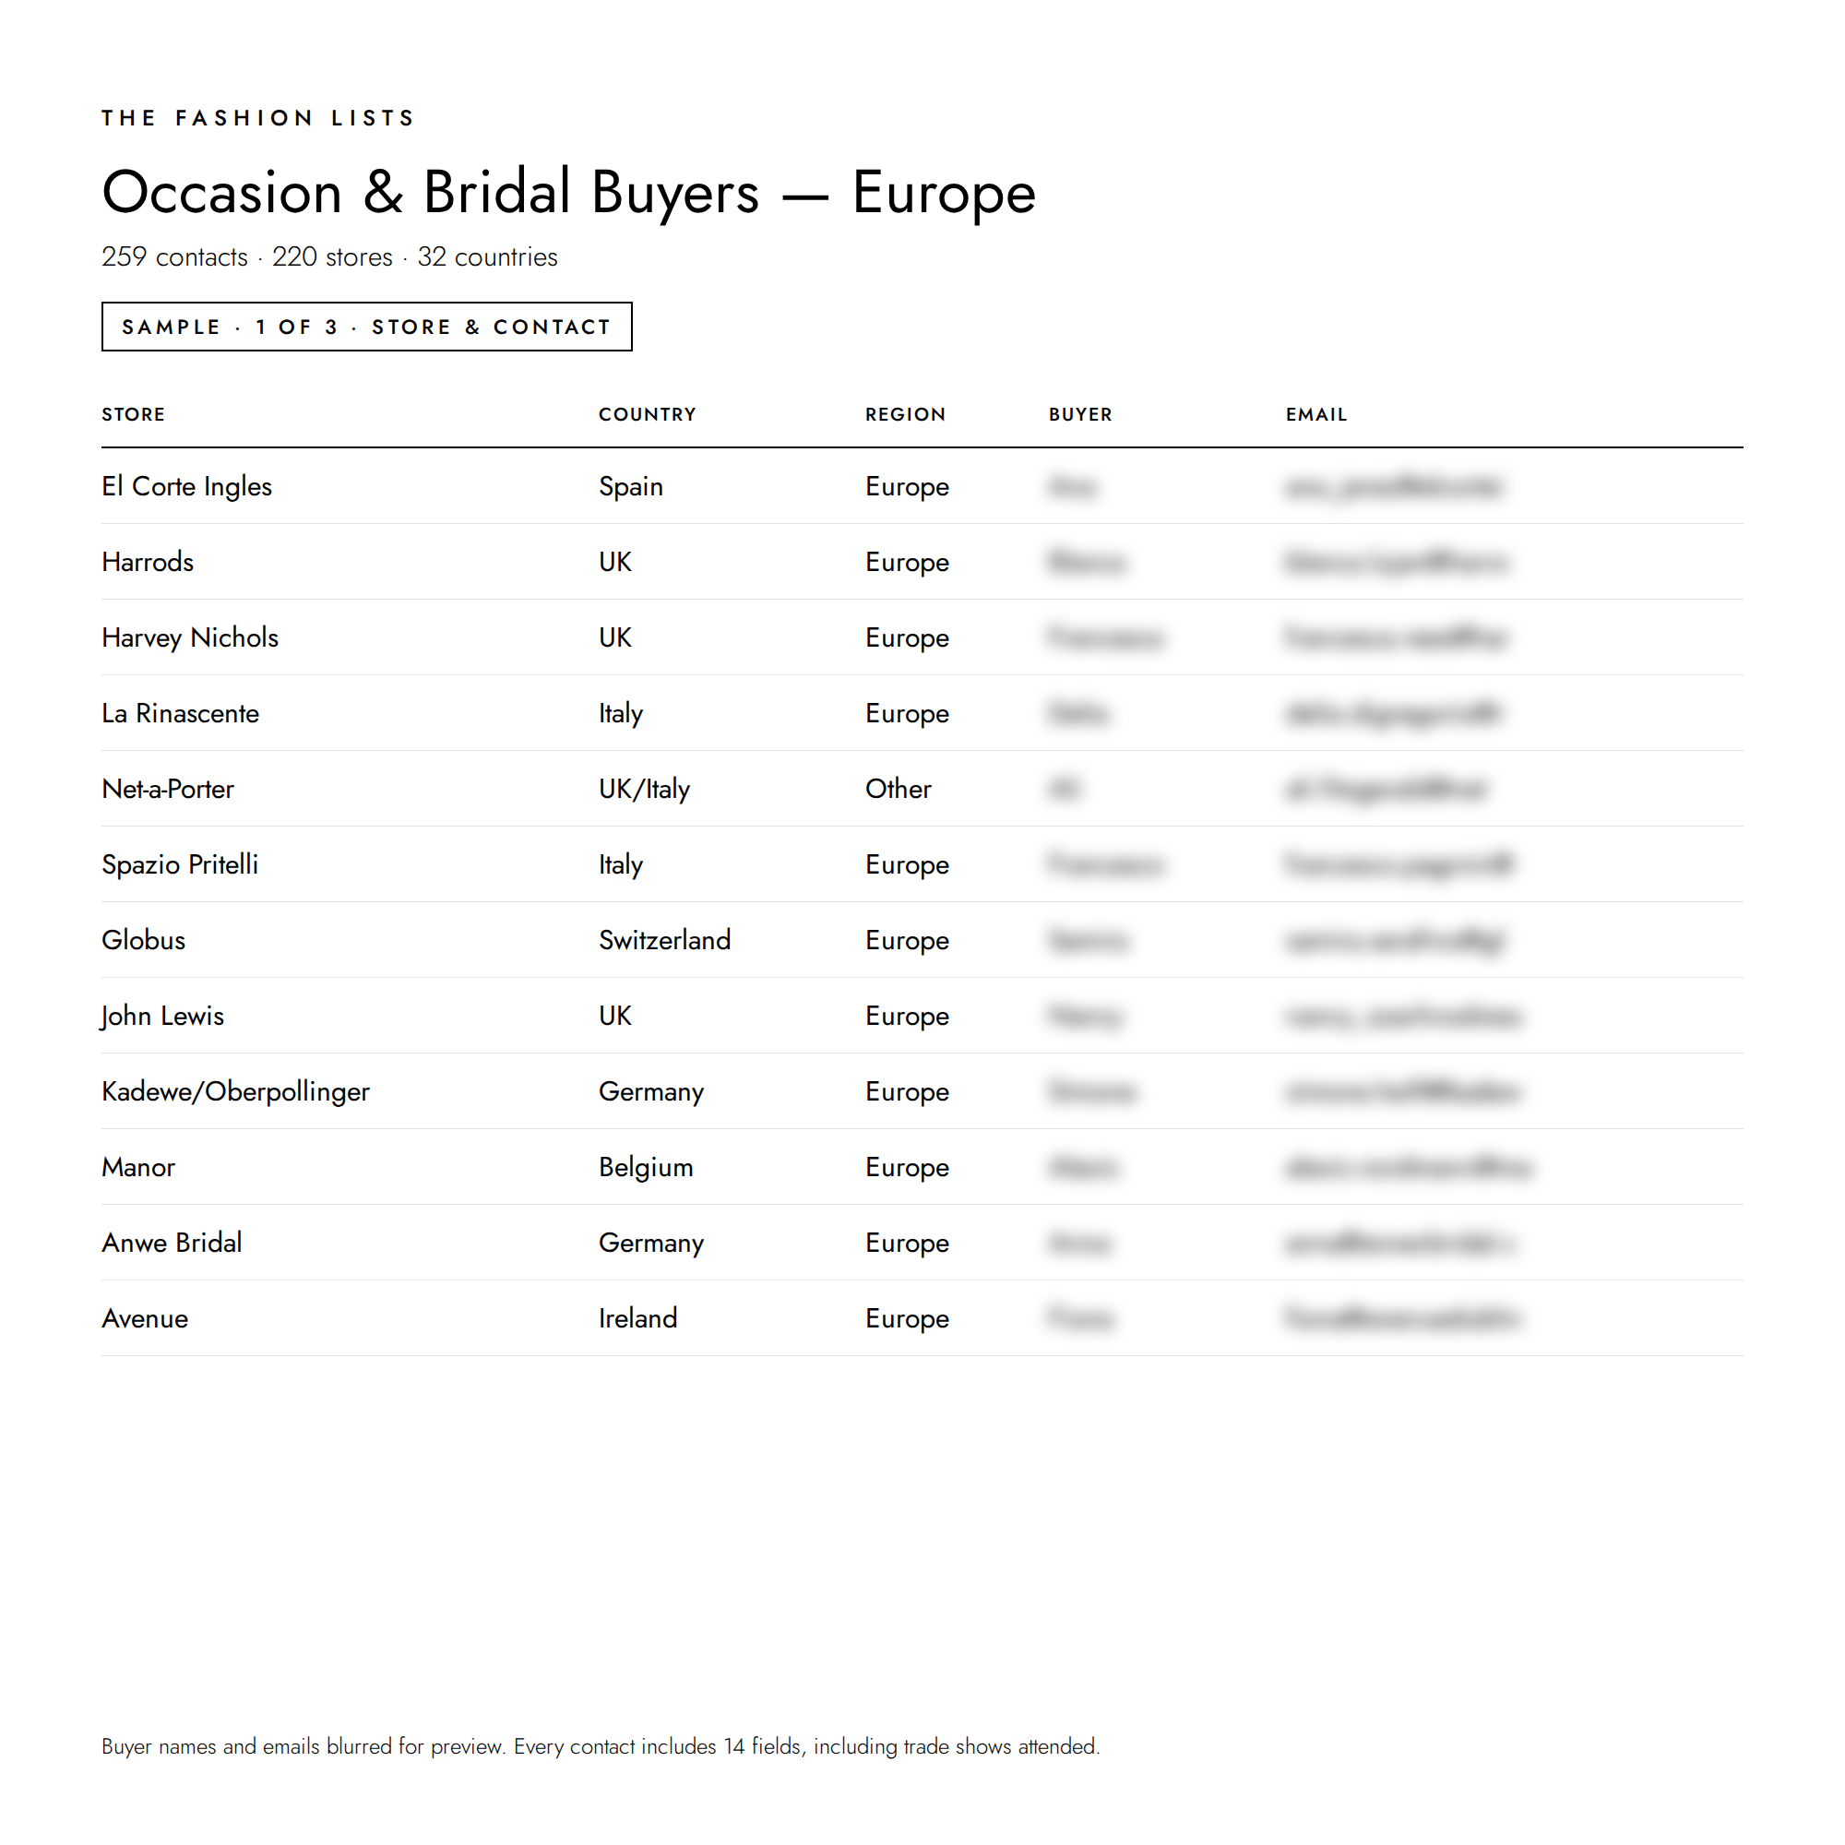The image size is (1845, 1845).
Task: Click 'THE FASHION LISTS' brand text
Action: 258,117
